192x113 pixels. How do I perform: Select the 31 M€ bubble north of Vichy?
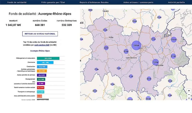pyautogui.click(x=105, y=30)
